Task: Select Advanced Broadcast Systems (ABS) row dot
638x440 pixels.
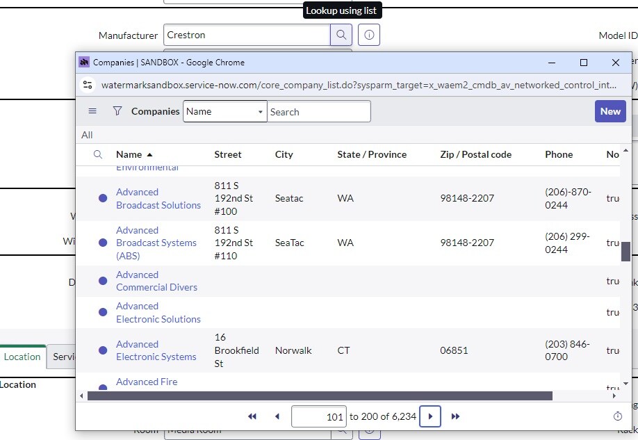Action: click(103, 243)
